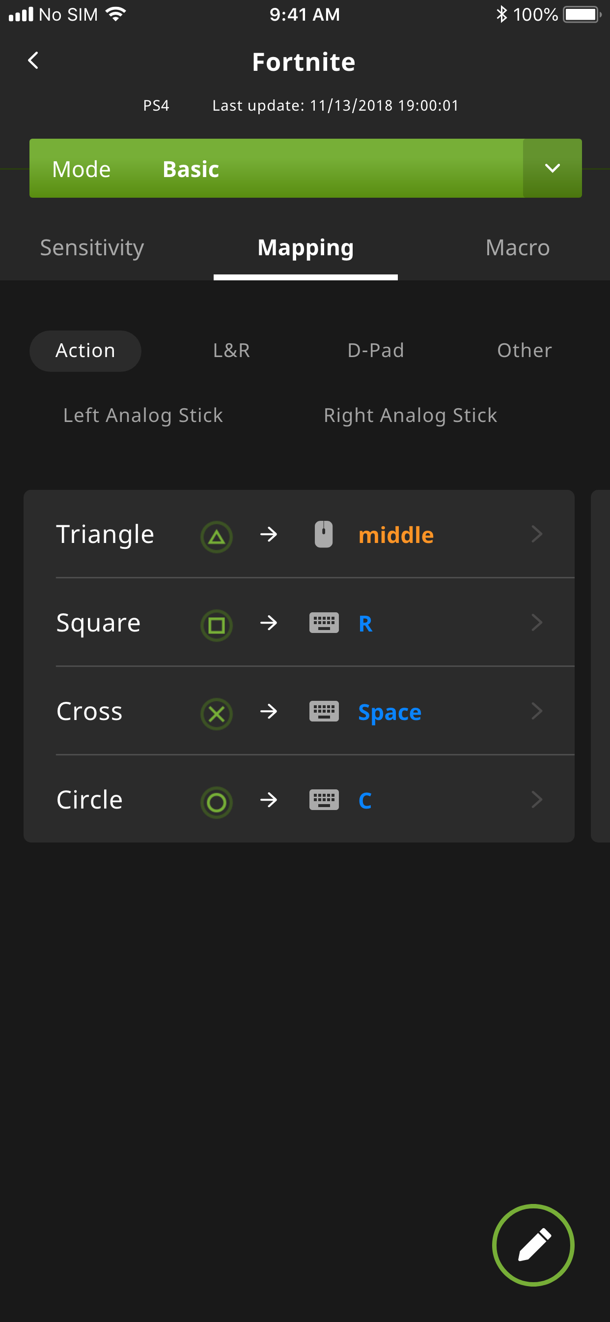Screen dimensions: 610x1322
Task: Click the middle mouse mapping text
Action: coord(396,535)
